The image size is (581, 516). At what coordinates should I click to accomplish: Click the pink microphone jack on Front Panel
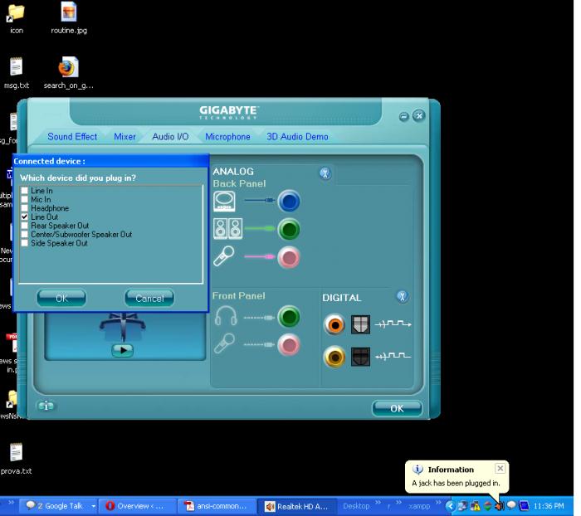(x=289, y=345)
